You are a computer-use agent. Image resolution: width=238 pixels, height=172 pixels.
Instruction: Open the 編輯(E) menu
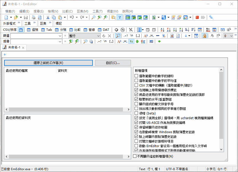click(x=24, y=11)
